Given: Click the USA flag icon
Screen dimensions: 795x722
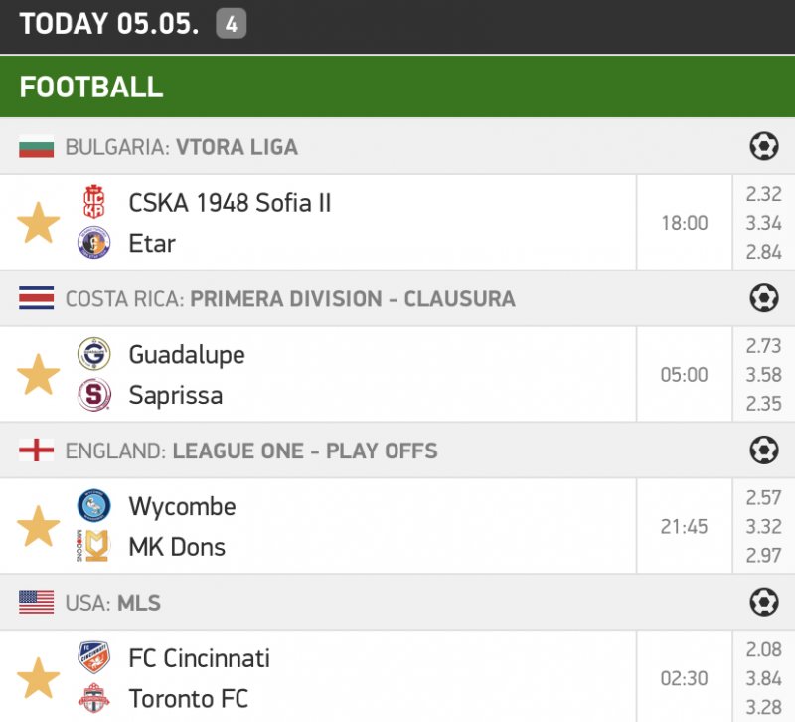Looking at the screenshot, I should (37, 603).
